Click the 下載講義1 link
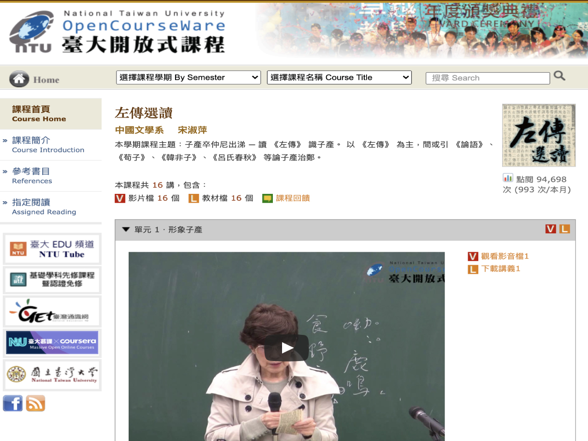 501,269
